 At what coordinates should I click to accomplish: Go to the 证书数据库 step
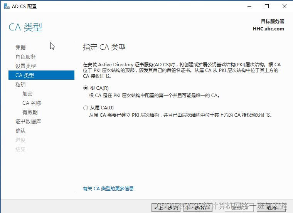[x=28, y=122]
